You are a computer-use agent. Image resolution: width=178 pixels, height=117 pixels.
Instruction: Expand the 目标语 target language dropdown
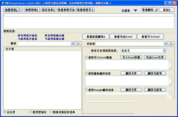coord(165,44)
